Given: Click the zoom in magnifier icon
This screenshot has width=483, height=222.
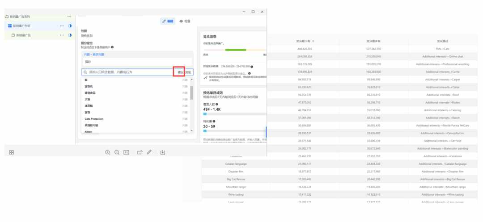Looking at the screenshot, I should click(x=107, y=152).
